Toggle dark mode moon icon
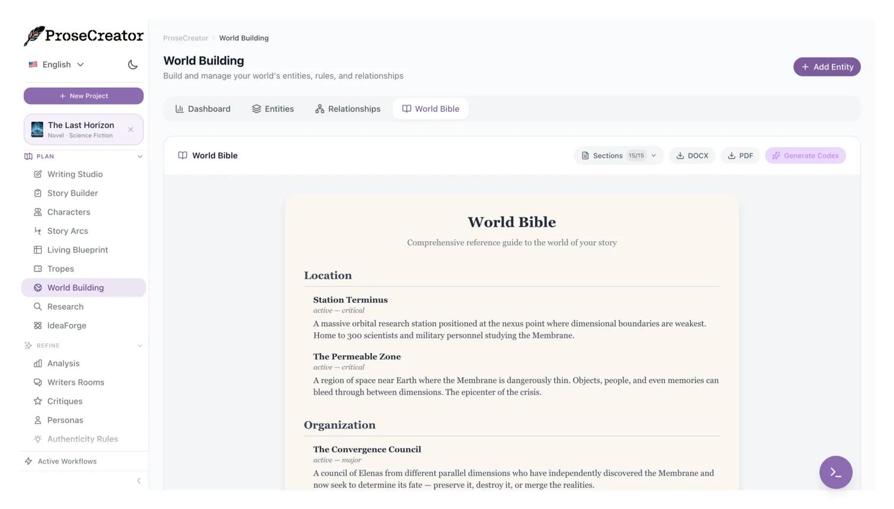The width and height of the screenshot is (894, 509). [132, 64]
